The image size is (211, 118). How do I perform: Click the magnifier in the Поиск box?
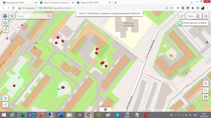(49, 16)
